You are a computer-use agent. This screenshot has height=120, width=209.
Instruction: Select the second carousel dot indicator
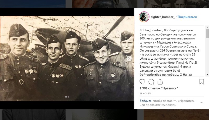(x=68, y=97)
